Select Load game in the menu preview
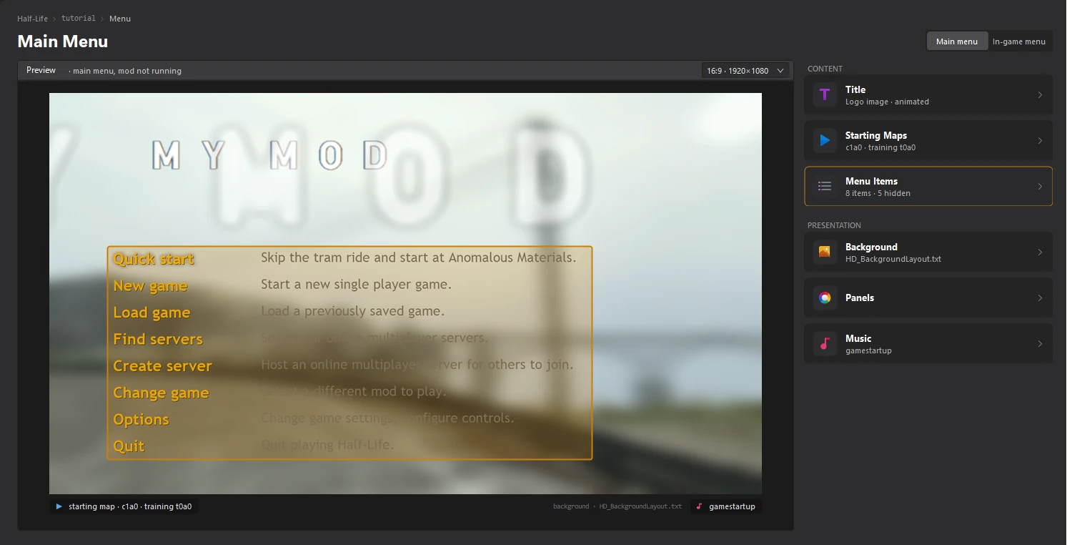This screenshot has height=545, width=1067. click(x=152, y=313)
